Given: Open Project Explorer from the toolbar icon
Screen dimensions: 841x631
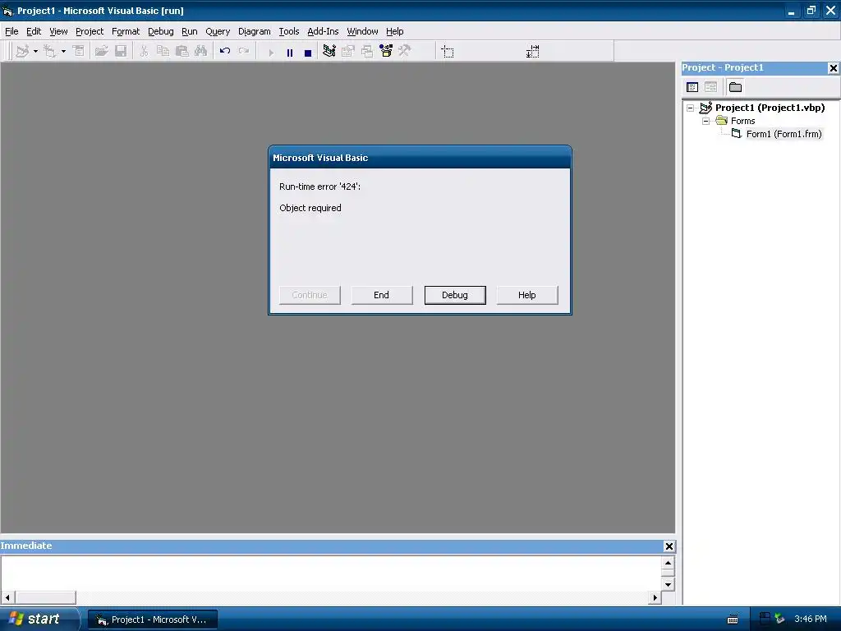Looking at the screenshot, I should (329, 52).
